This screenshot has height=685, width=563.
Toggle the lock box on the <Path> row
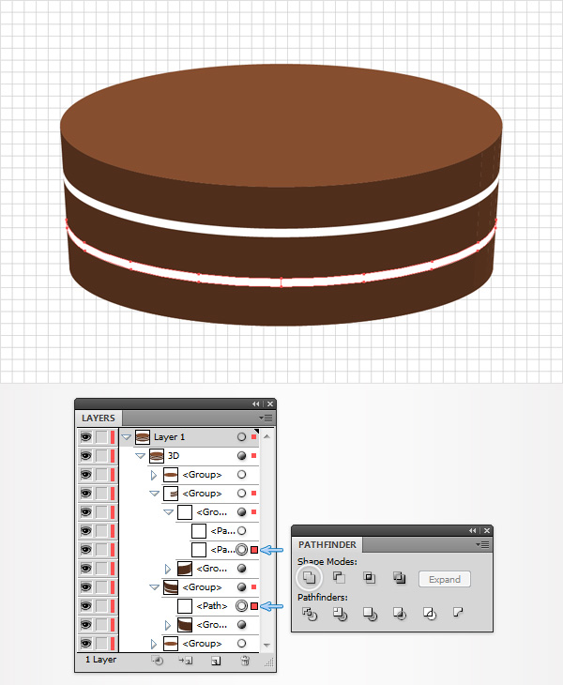pos(101,606)
